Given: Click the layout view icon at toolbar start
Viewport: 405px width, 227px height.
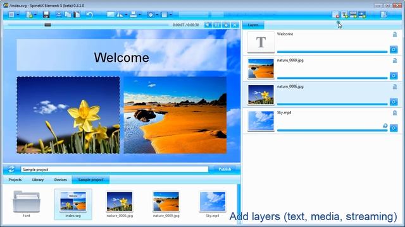Looking at the screenshot, I should [11, 15].
